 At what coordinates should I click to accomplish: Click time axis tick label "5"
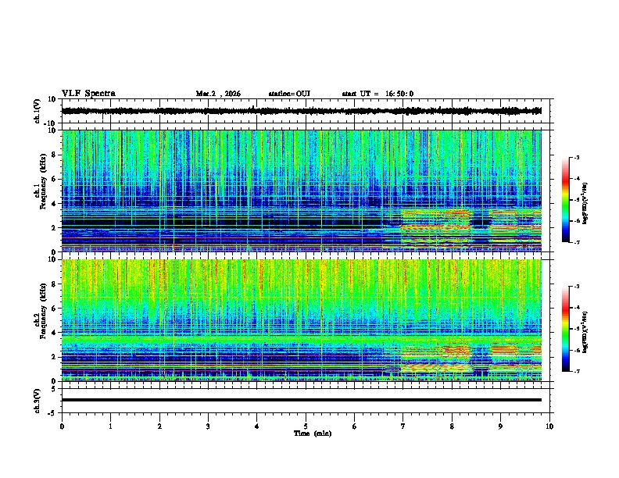click(x=306, y=426)
